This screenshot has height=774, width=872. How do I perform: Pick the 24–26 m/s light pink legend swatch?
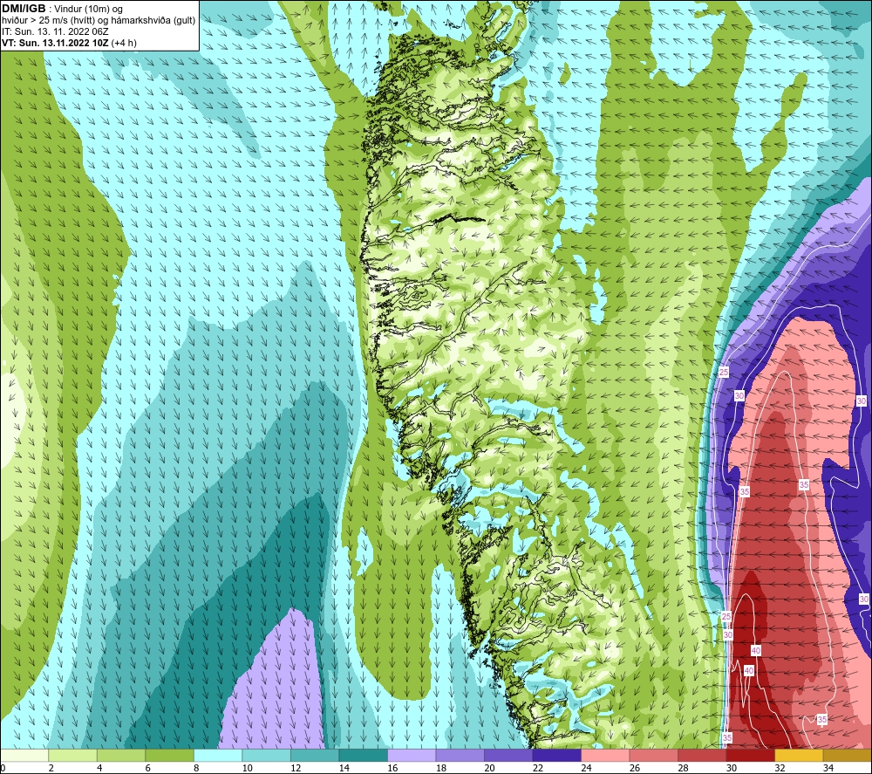point(605,755)
